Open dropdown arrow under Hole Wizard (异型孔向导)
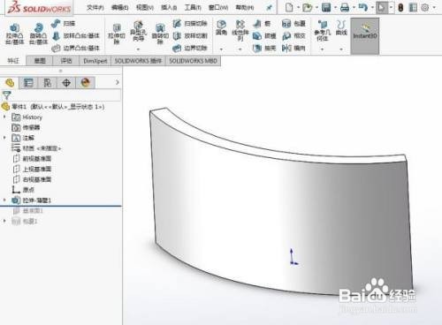The image size is (442, 325). [138, 49]
